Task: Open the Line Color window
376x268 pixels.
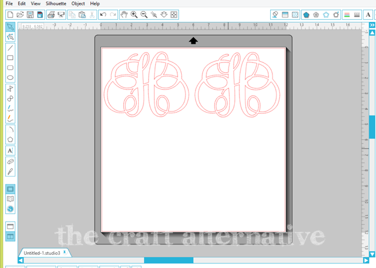Action: pos(346,15)
